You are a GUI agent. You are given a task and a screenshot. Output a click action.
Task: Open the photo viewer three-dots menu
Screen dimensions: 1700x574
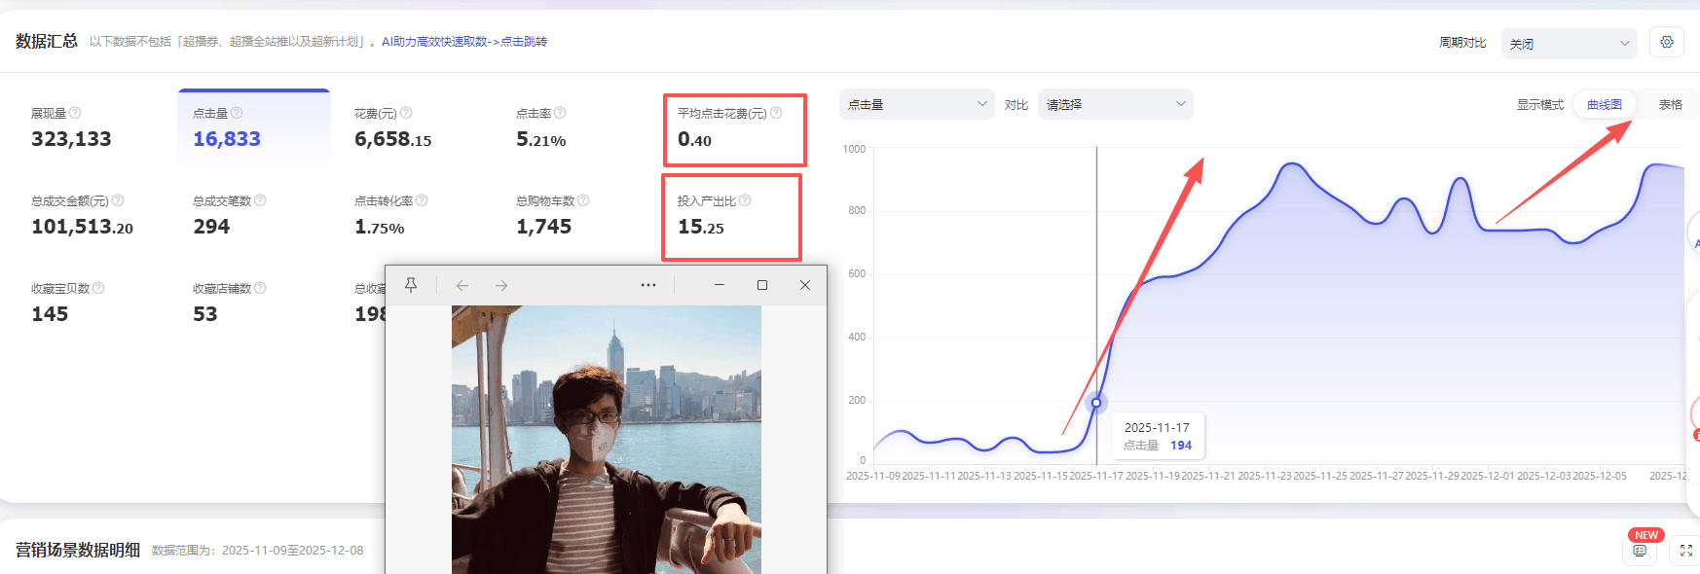point(648,285)
